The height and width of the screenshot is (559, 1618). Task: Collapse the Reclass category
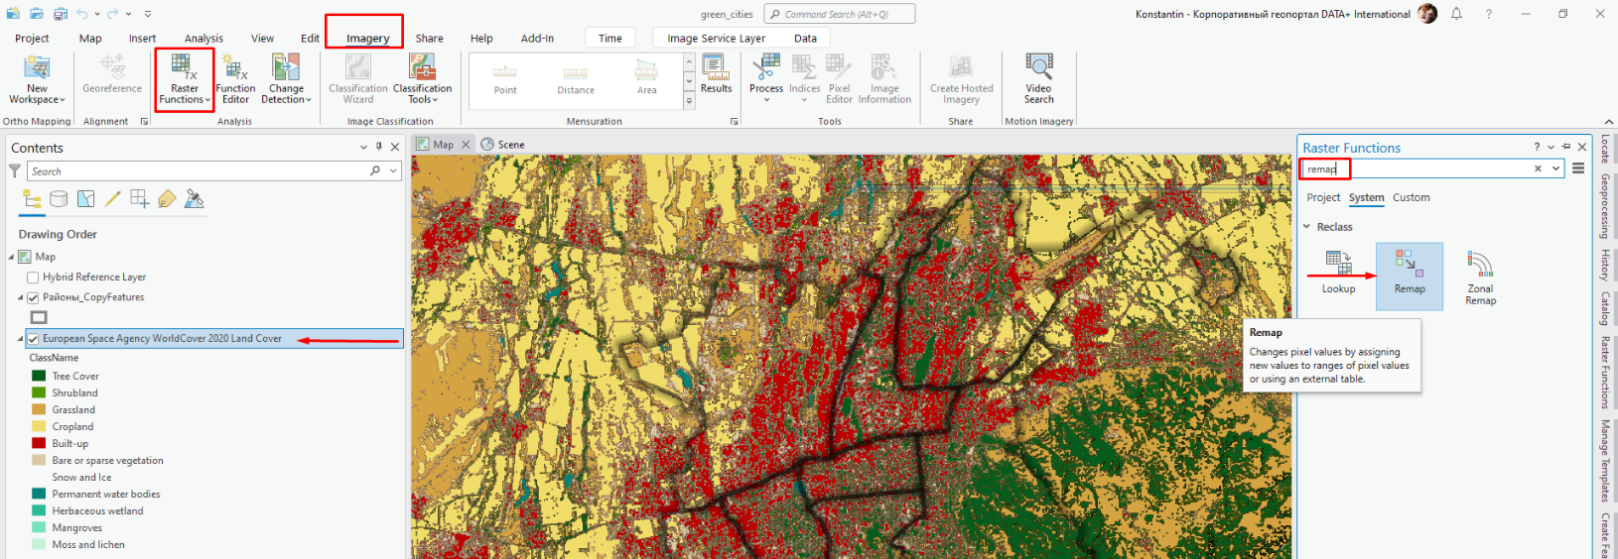(x=1306, y=227)
